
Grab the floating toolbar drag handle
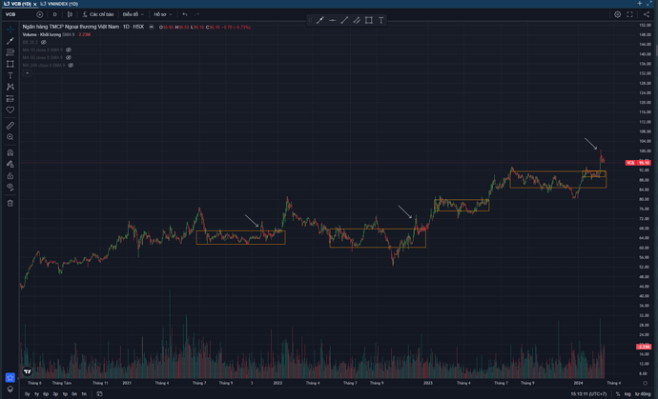pos(311,20)
